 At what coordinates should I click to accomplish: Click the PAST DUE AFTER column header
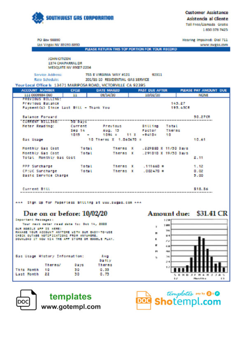[x=152, y=90]
